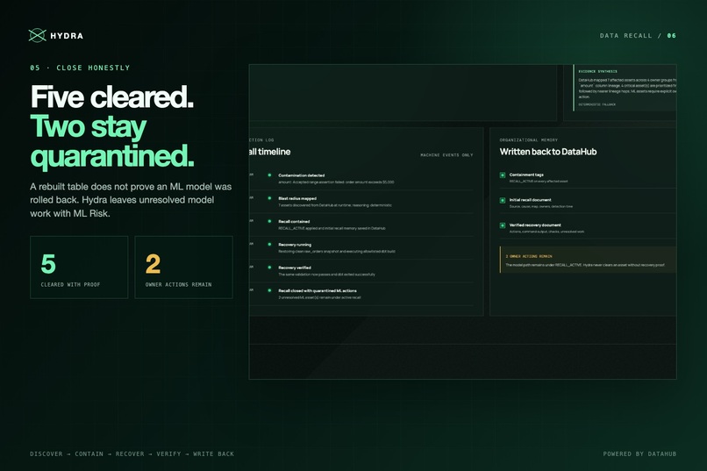Screen dimensions: 707x471
Task: Click the POWERED BY DATAHUB footer text
Action: (x=639, y=453)
